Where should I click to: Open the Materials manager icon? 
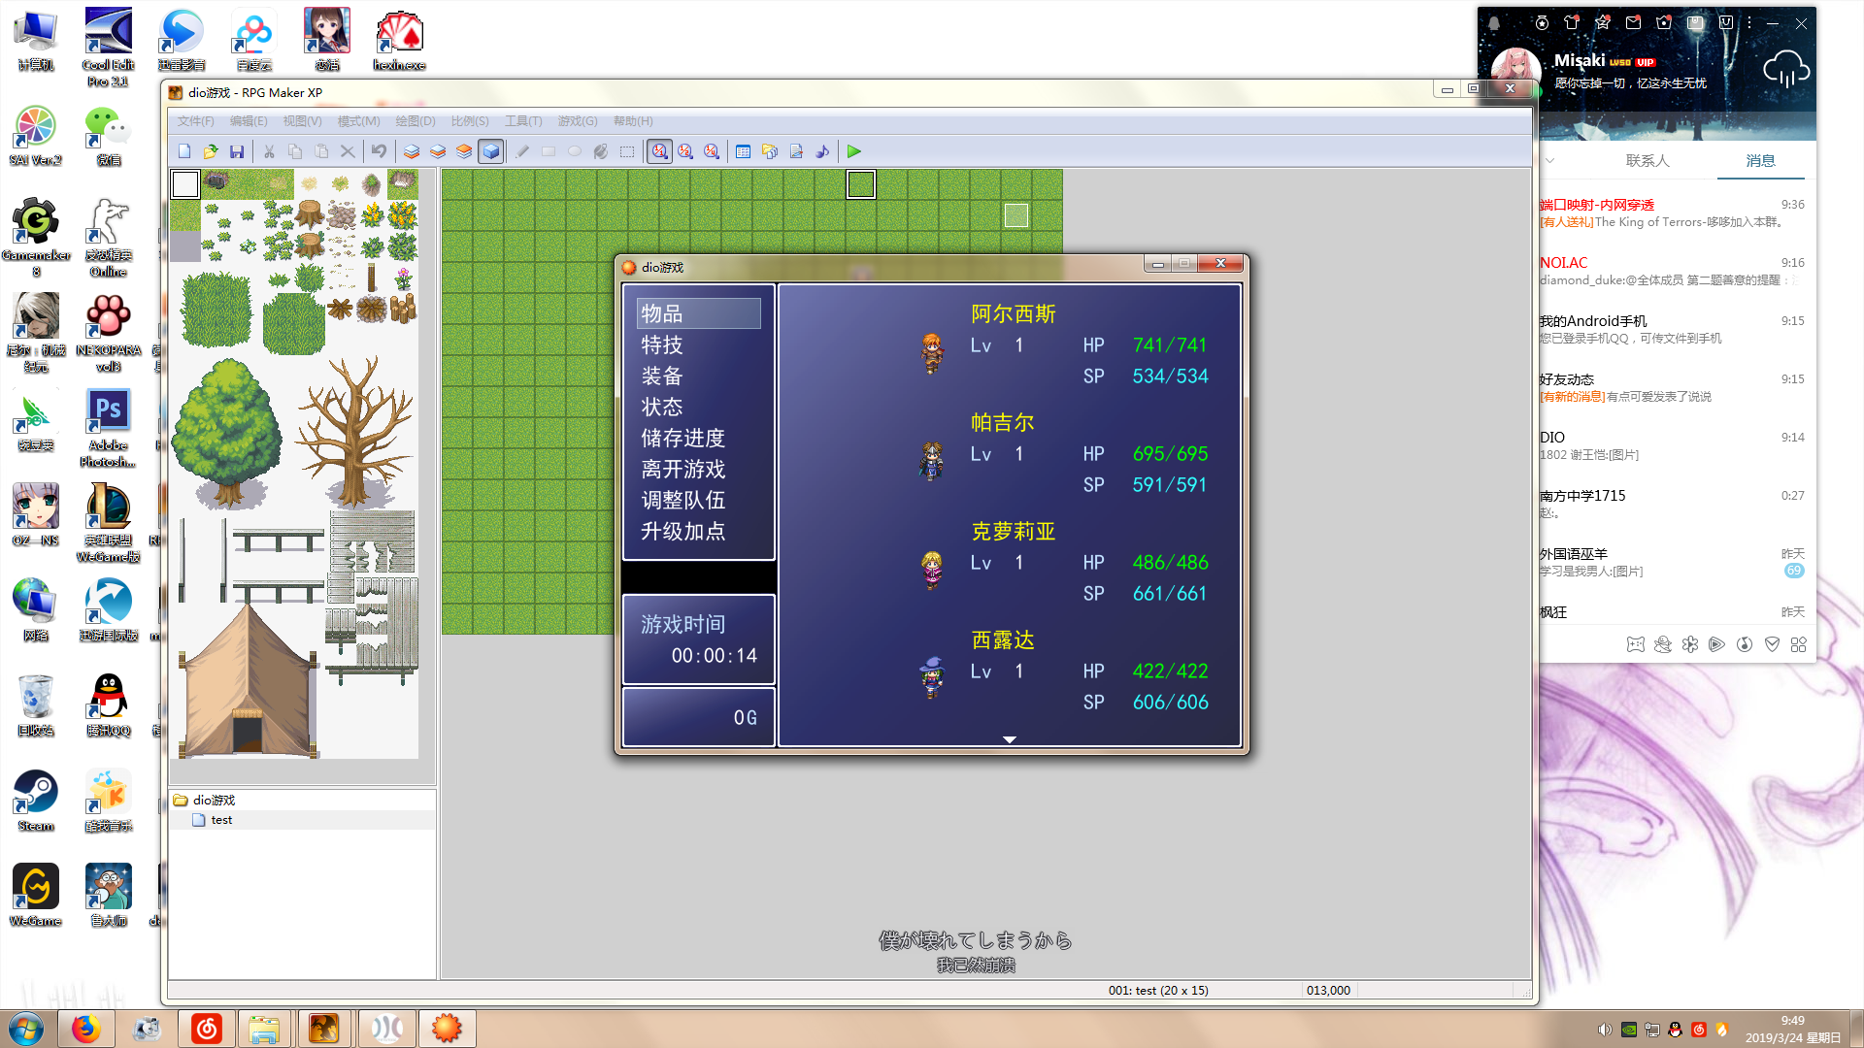point(770,151)
